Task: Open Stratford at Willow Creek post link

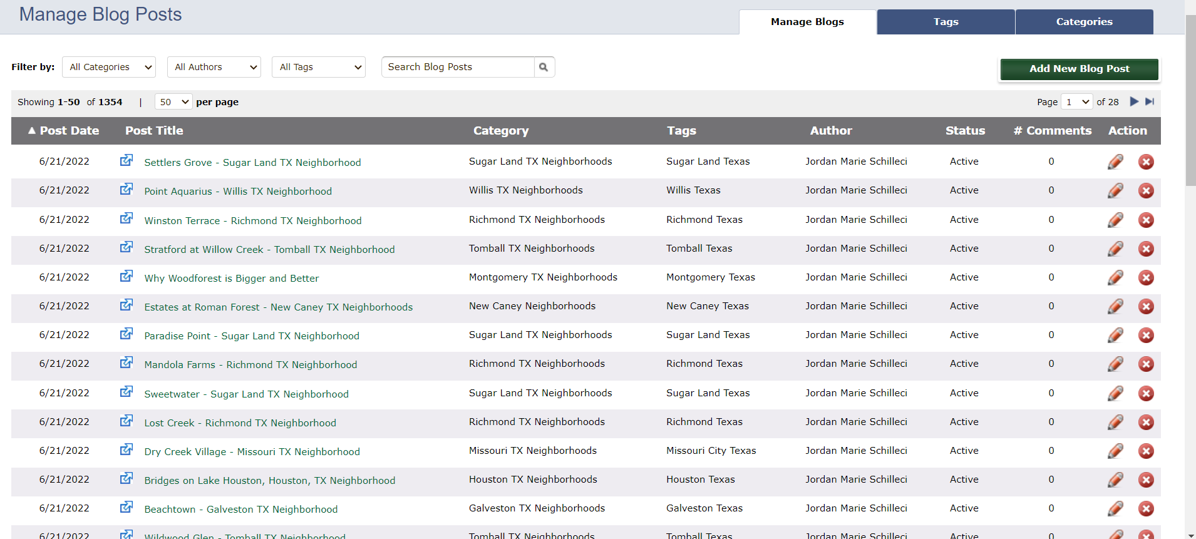Action: [269, 250]
